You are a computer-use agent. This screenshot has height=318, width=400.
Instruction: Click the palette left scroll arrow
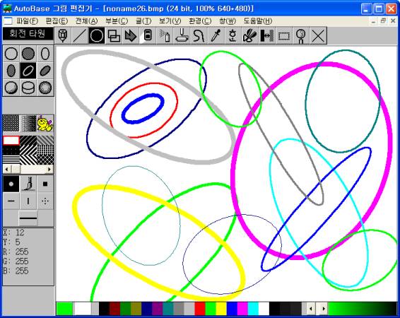coord(311,309)
